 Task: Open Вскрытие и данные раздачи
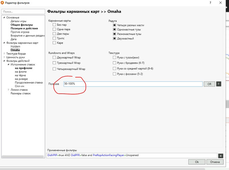point(28,36)
